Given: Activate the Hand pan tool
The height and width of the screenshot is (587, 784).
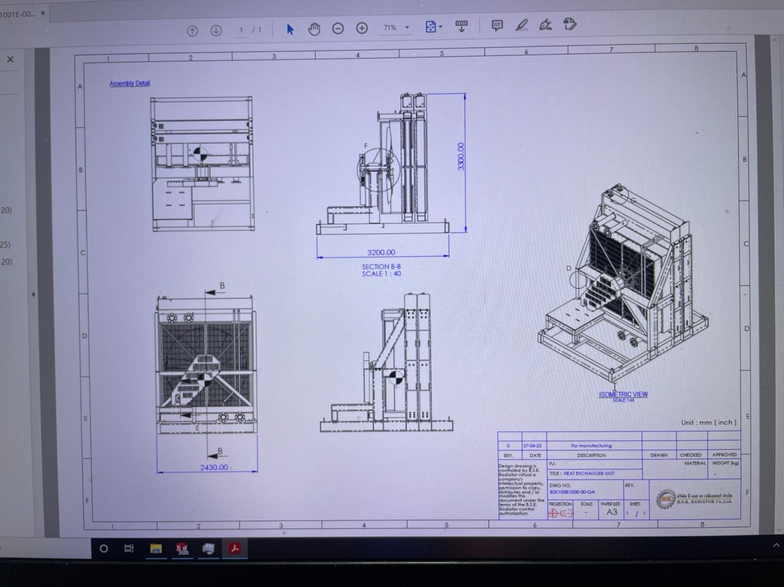Looking at the screenshot, I should (x=314, y=29).
